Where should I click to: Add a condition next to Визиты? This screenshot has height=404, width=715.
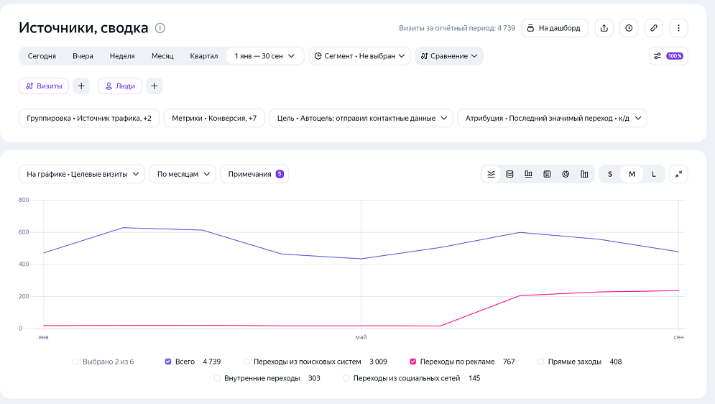(81, 86)
